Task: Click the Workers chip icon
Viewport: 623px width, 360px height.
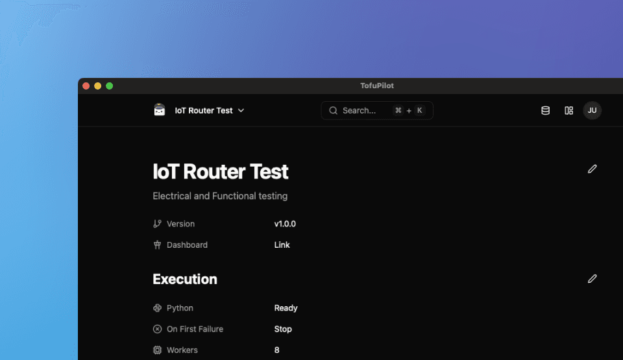Action: coord(157,350)
